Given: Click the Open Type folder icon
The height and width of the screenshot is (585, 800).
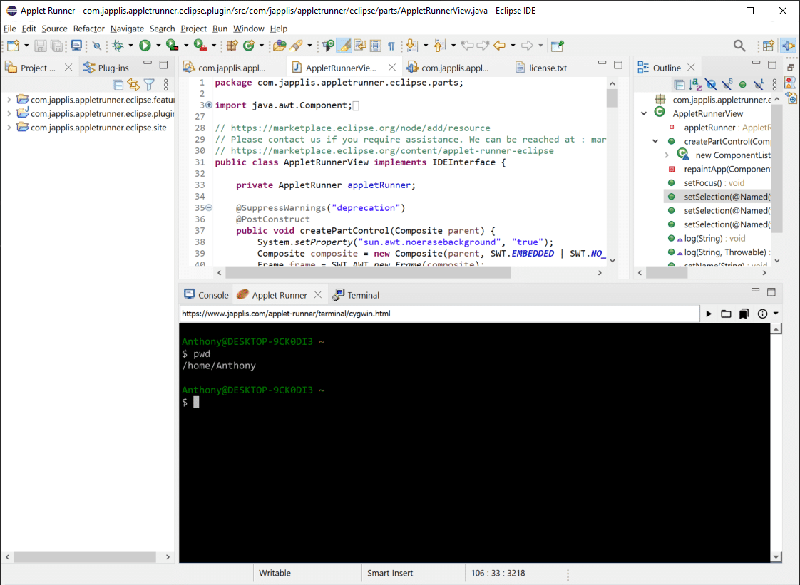Looking at the screenshot, I should click(x=279, y=46).
